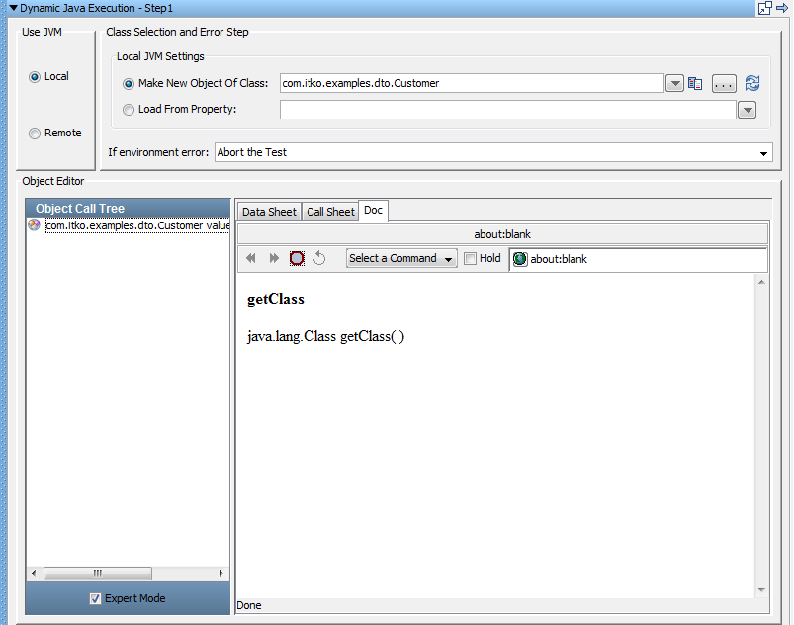The image size is (794, 625).
Task: Open the Load From Property dropdown arrow
Action: pyautogui.click(x=747, y=110)
